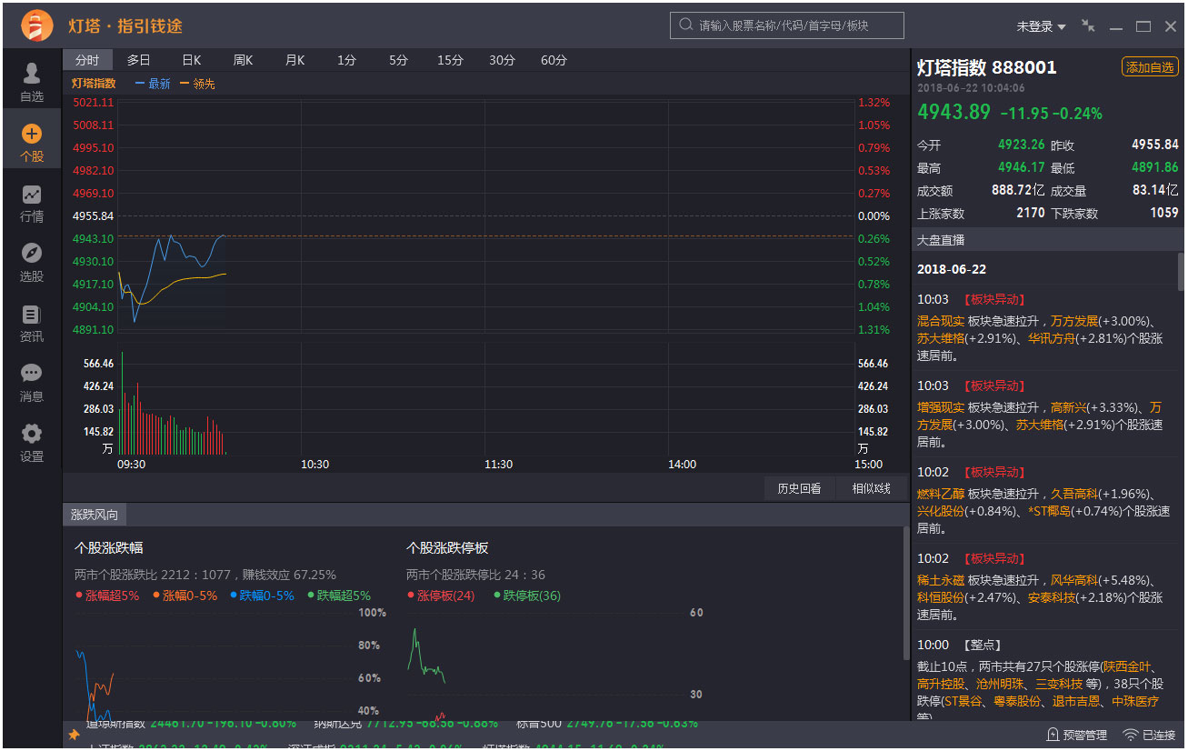Open the 风华高科 stock link
Image resolution: width=1188 pixels, height=751 pixels.
click(1074, 580)
